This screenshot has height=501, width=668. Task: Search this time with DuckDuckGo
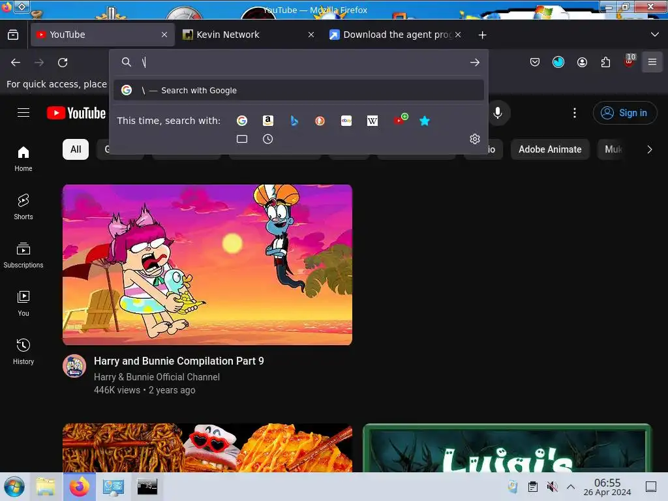(x=320, y=121)
